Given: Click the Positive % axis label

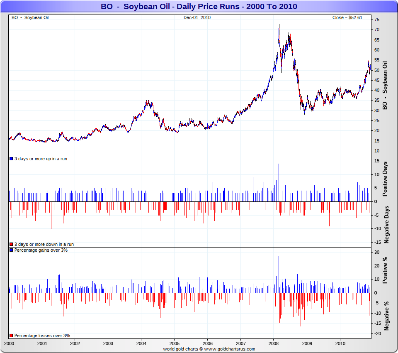Looking at the screenshot, I should point(385,270).
